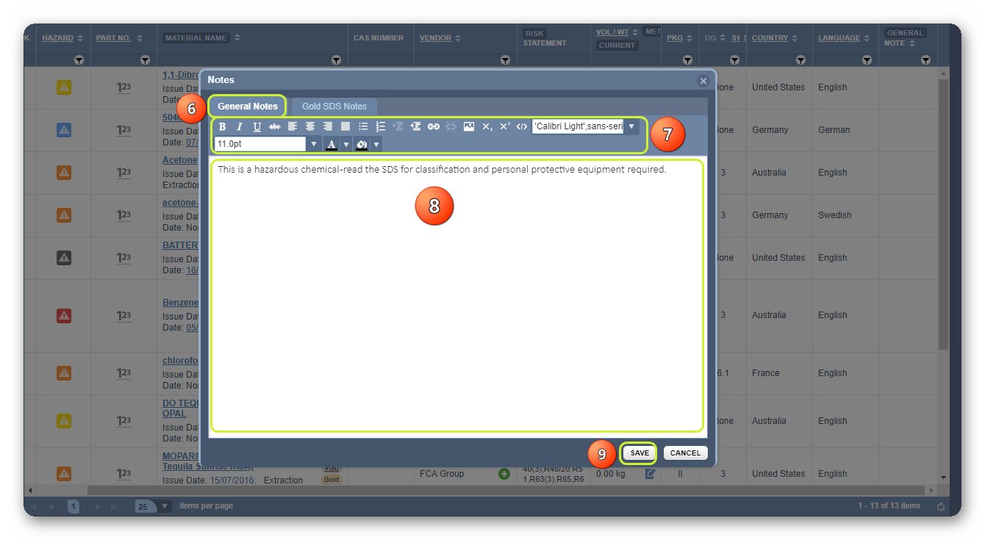Apply superscript formatting

(504, 126)
